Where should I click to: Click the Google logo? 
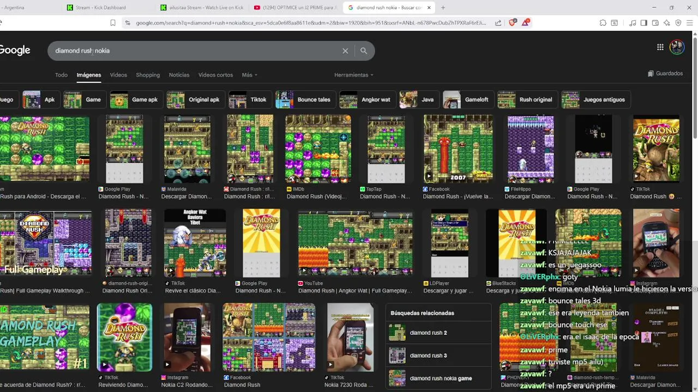15,50
